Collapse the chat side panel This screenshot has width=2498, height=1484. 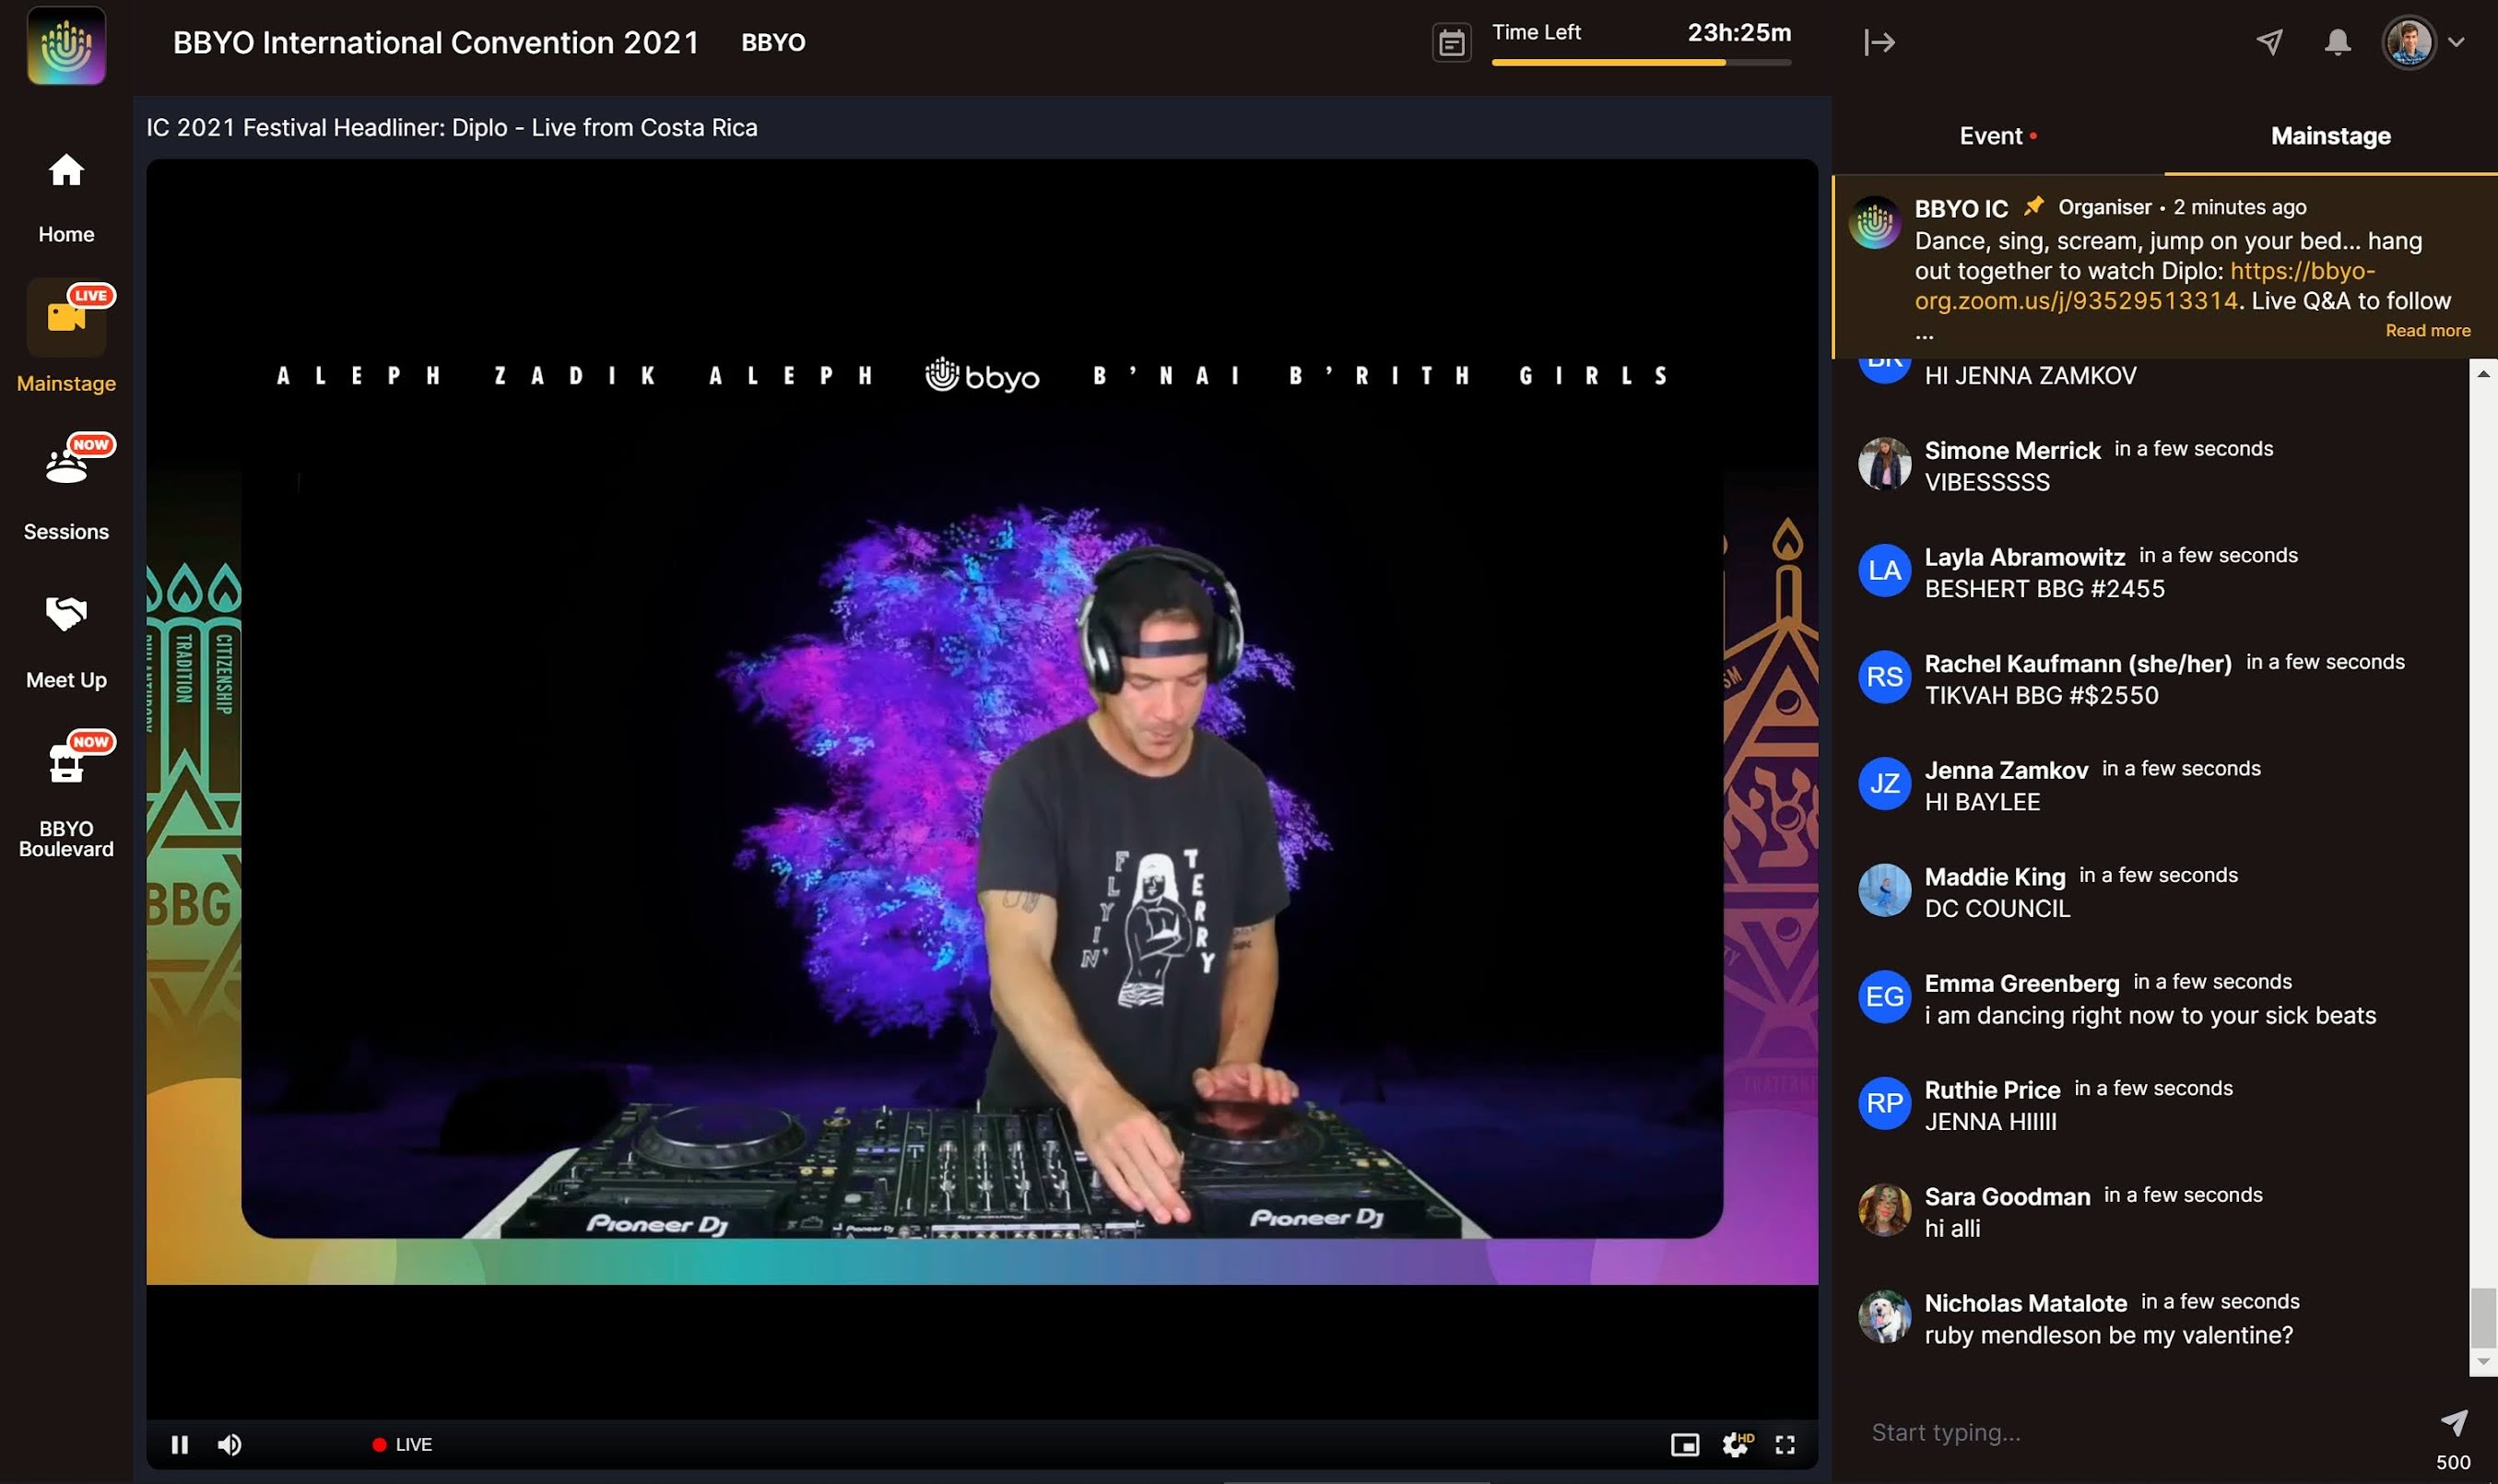(1879, 42)
